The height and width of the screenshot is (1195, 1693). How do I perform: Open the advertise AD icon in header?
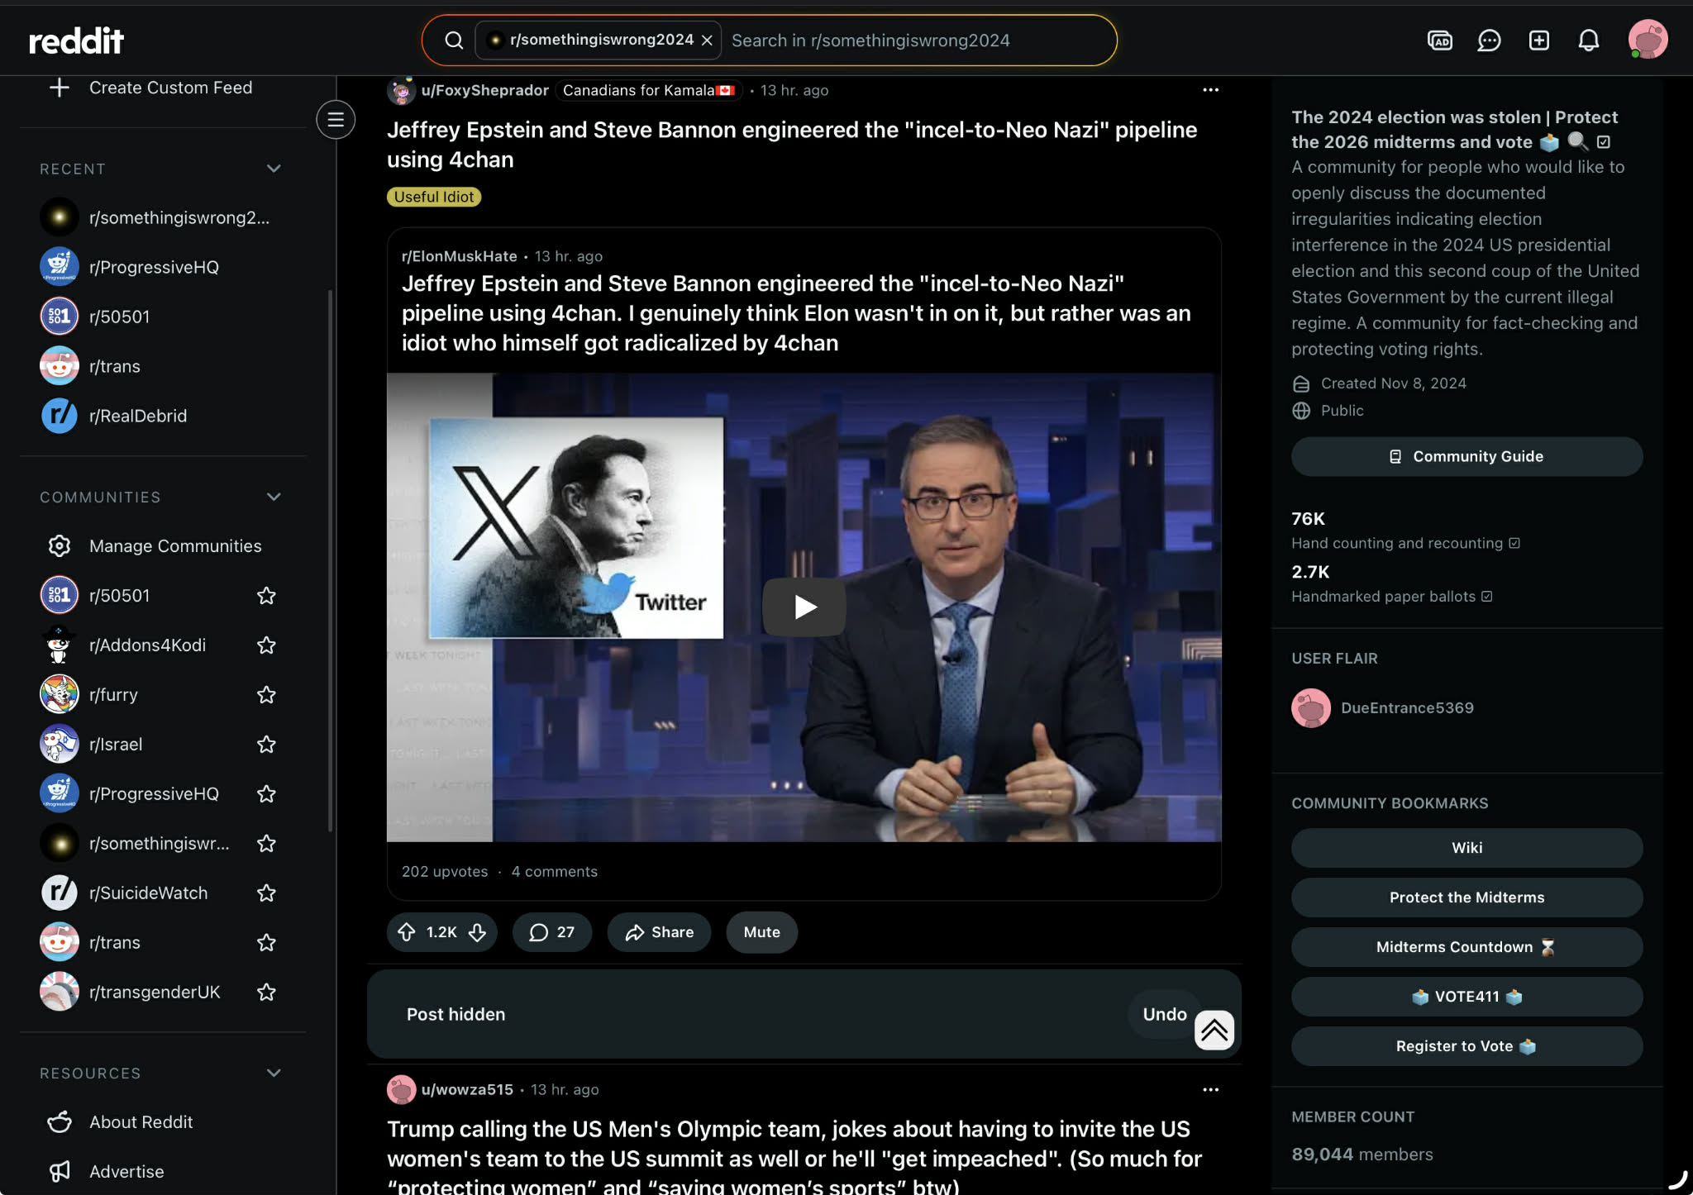(1439, 40)
